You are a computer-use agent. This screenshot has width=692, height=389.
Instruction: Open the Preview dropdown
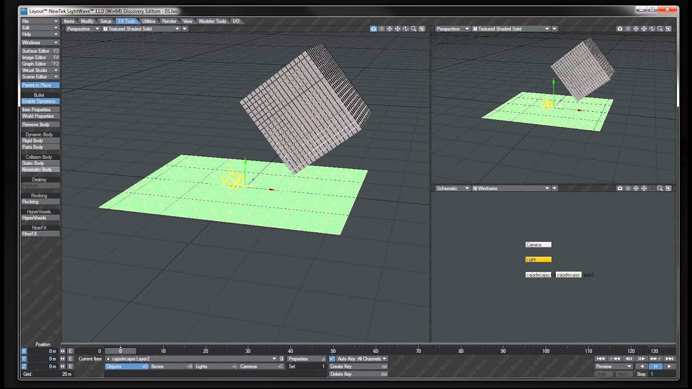[614, 366]
